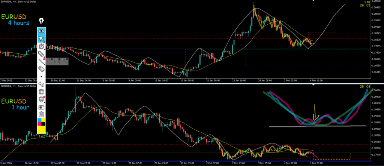Open the clipboard icon in the toolbar

(42, 114)
